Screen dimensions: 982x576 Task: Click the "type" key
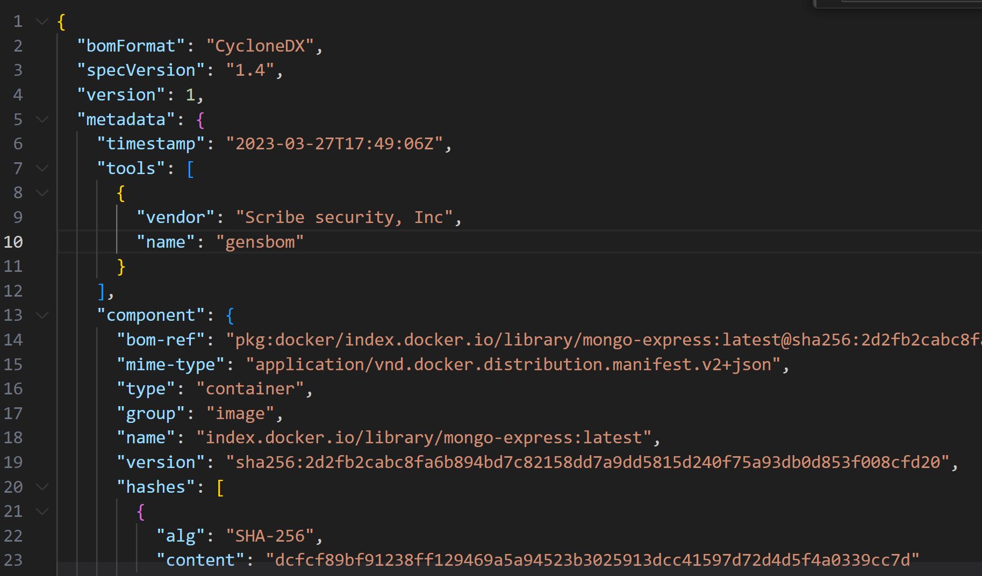pos(146,388)
